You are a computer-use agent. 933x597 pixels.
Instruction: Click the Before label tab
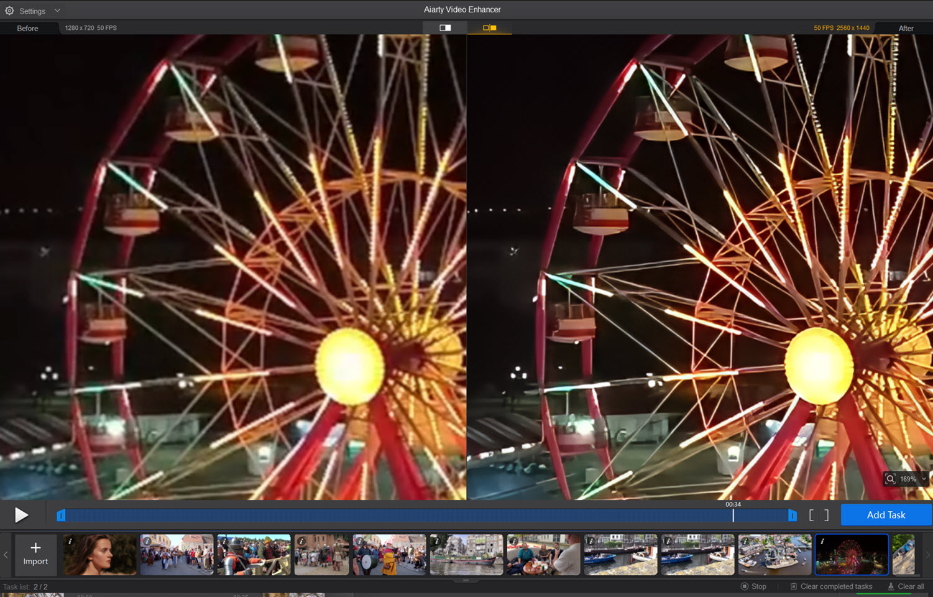pos(27,29)
